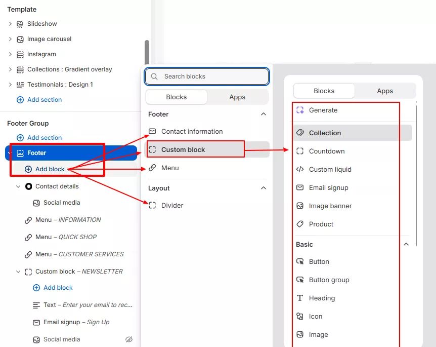Click the Image banner block icon
The image size is (436, 347).
pyautogui.click(x=300, y=206)
